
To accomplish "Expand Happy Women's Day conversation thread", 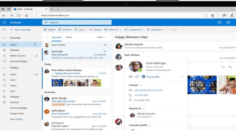I will point(53,73).
